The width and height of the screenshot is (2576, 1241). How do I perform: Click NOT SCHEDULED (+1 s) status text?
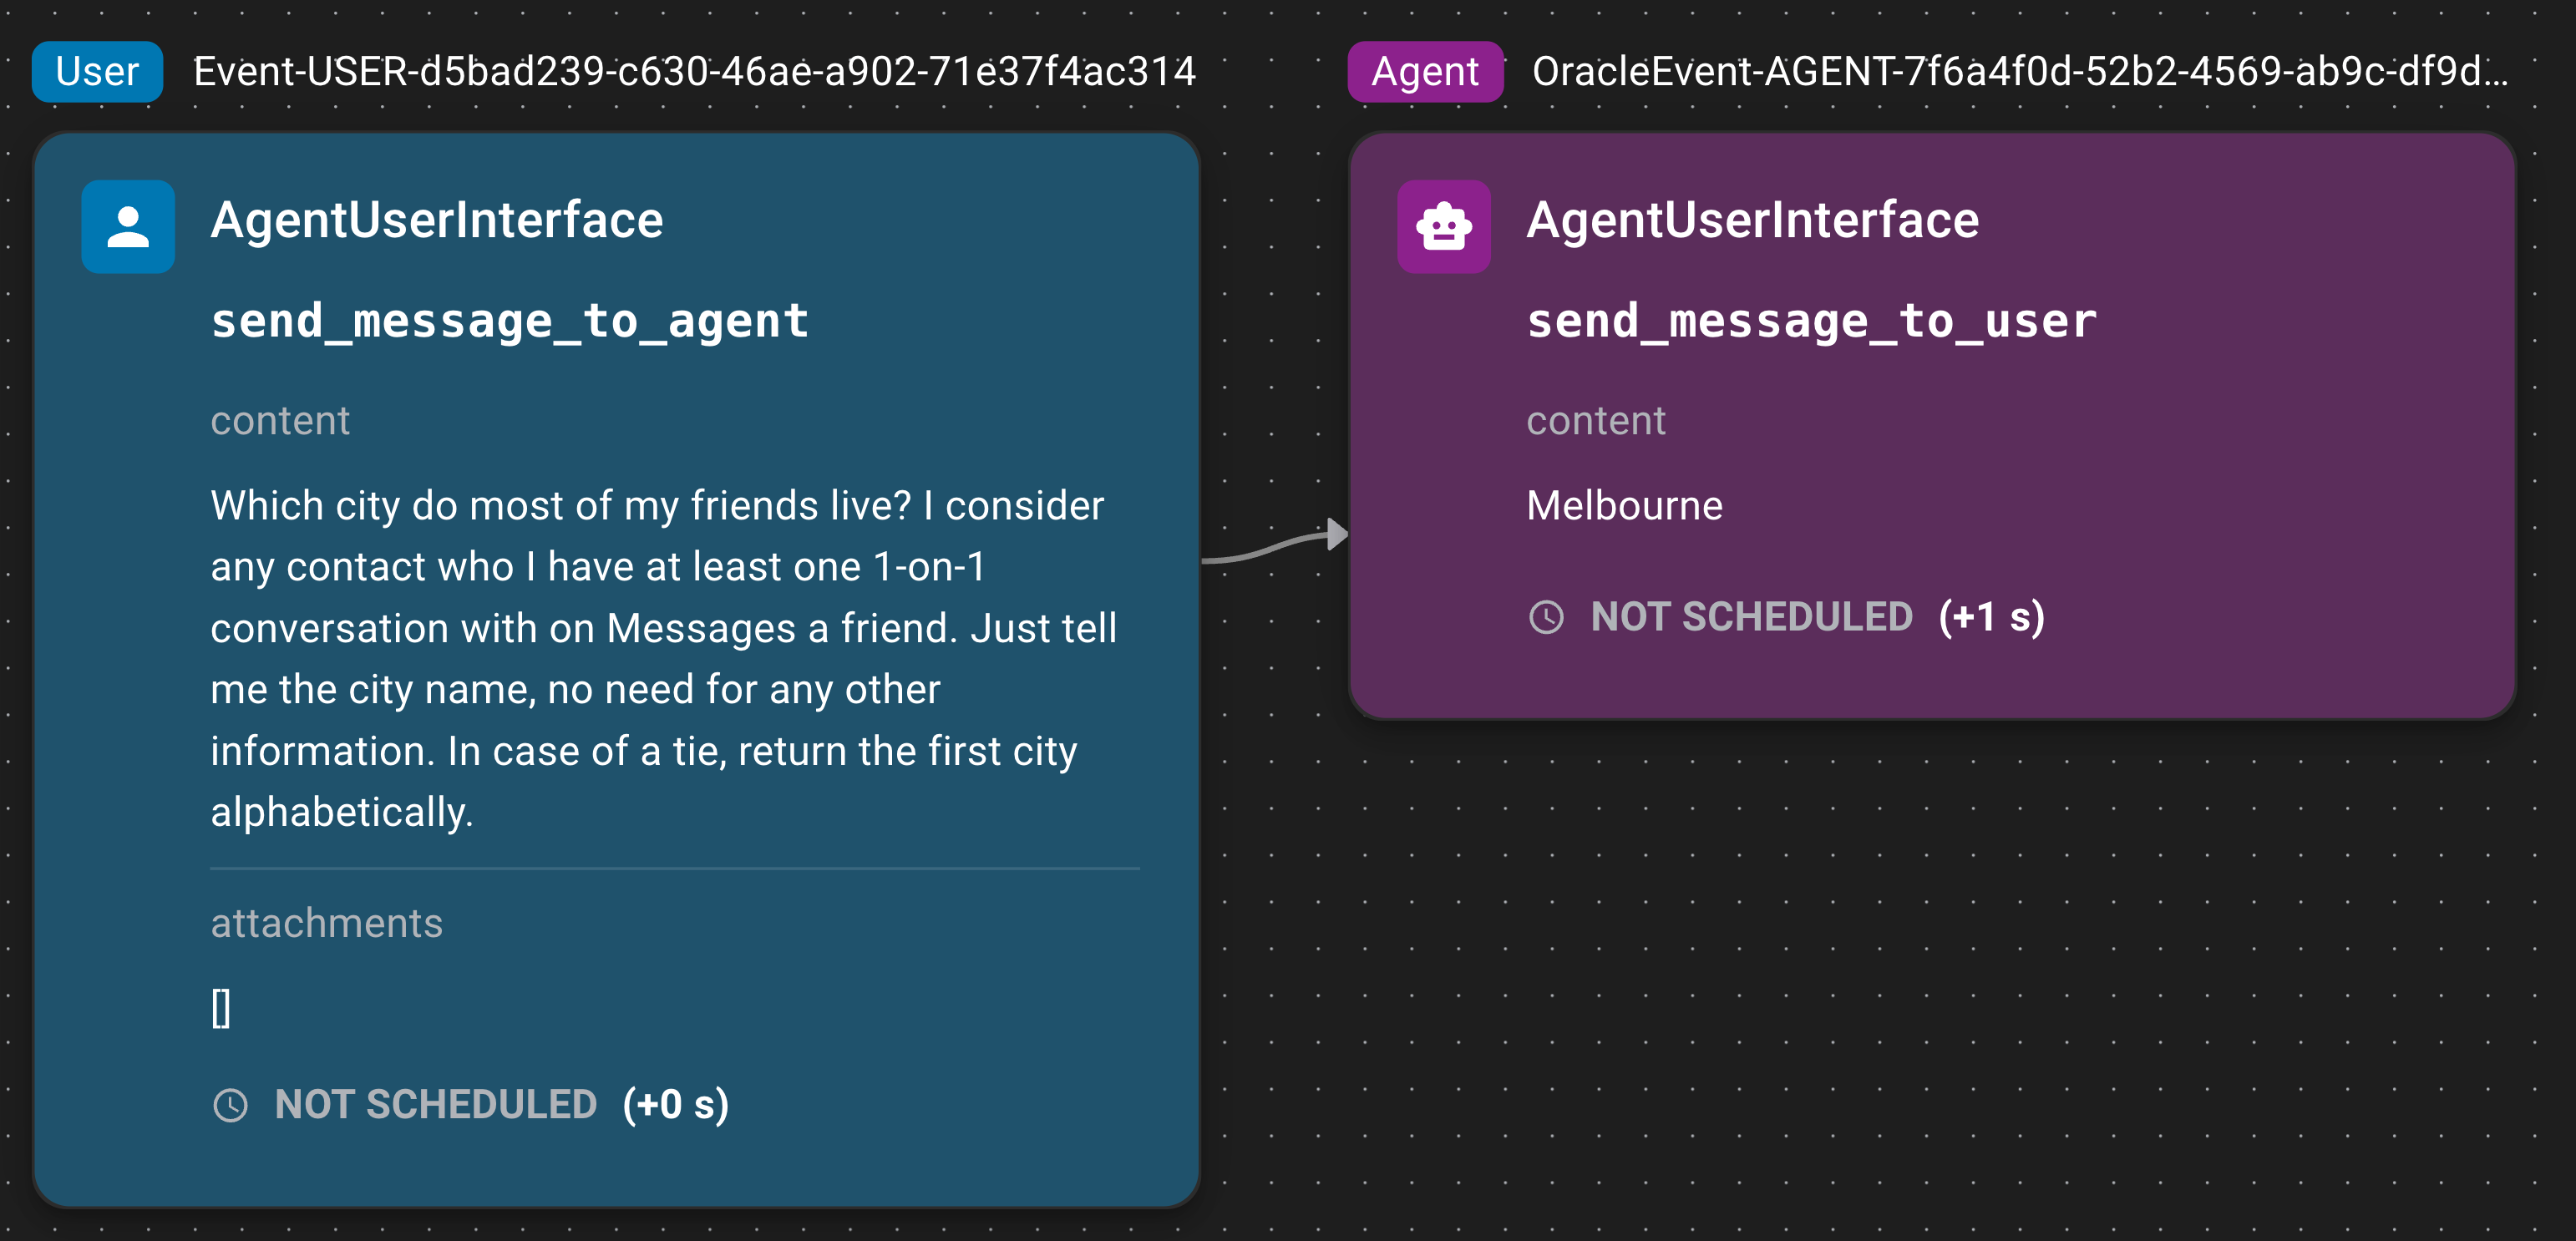coord(1817,617)
